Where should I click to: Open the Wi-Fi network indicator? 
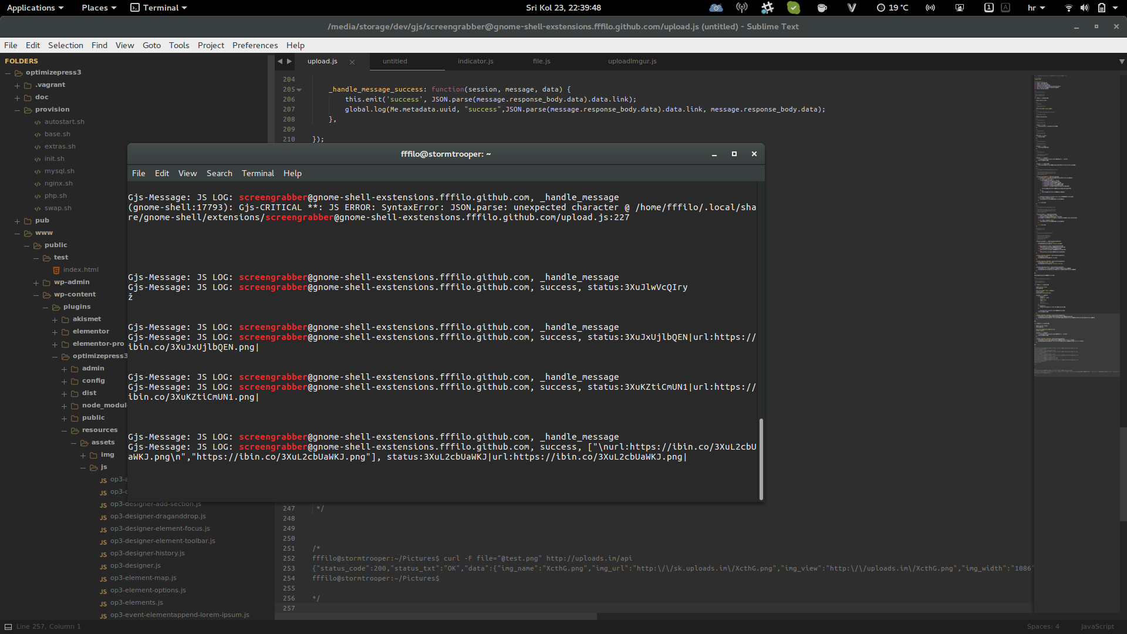tap(1068, 8)
